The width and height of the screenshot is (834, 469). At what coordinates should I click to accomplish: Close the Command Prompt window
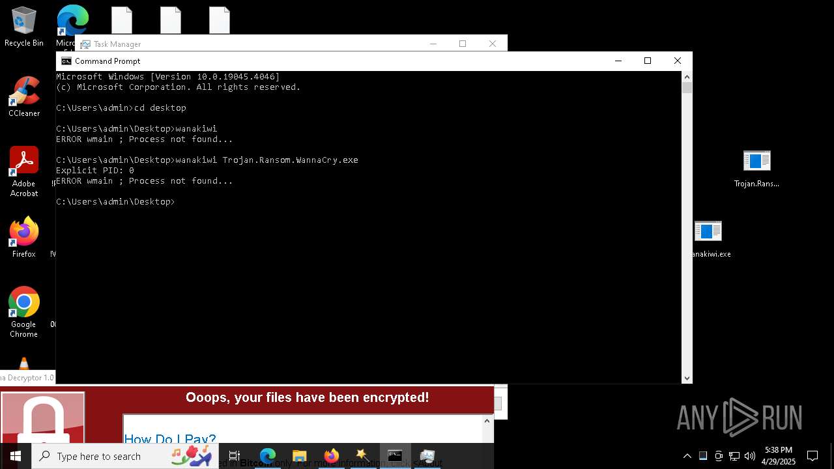click(x=678, y=61)
